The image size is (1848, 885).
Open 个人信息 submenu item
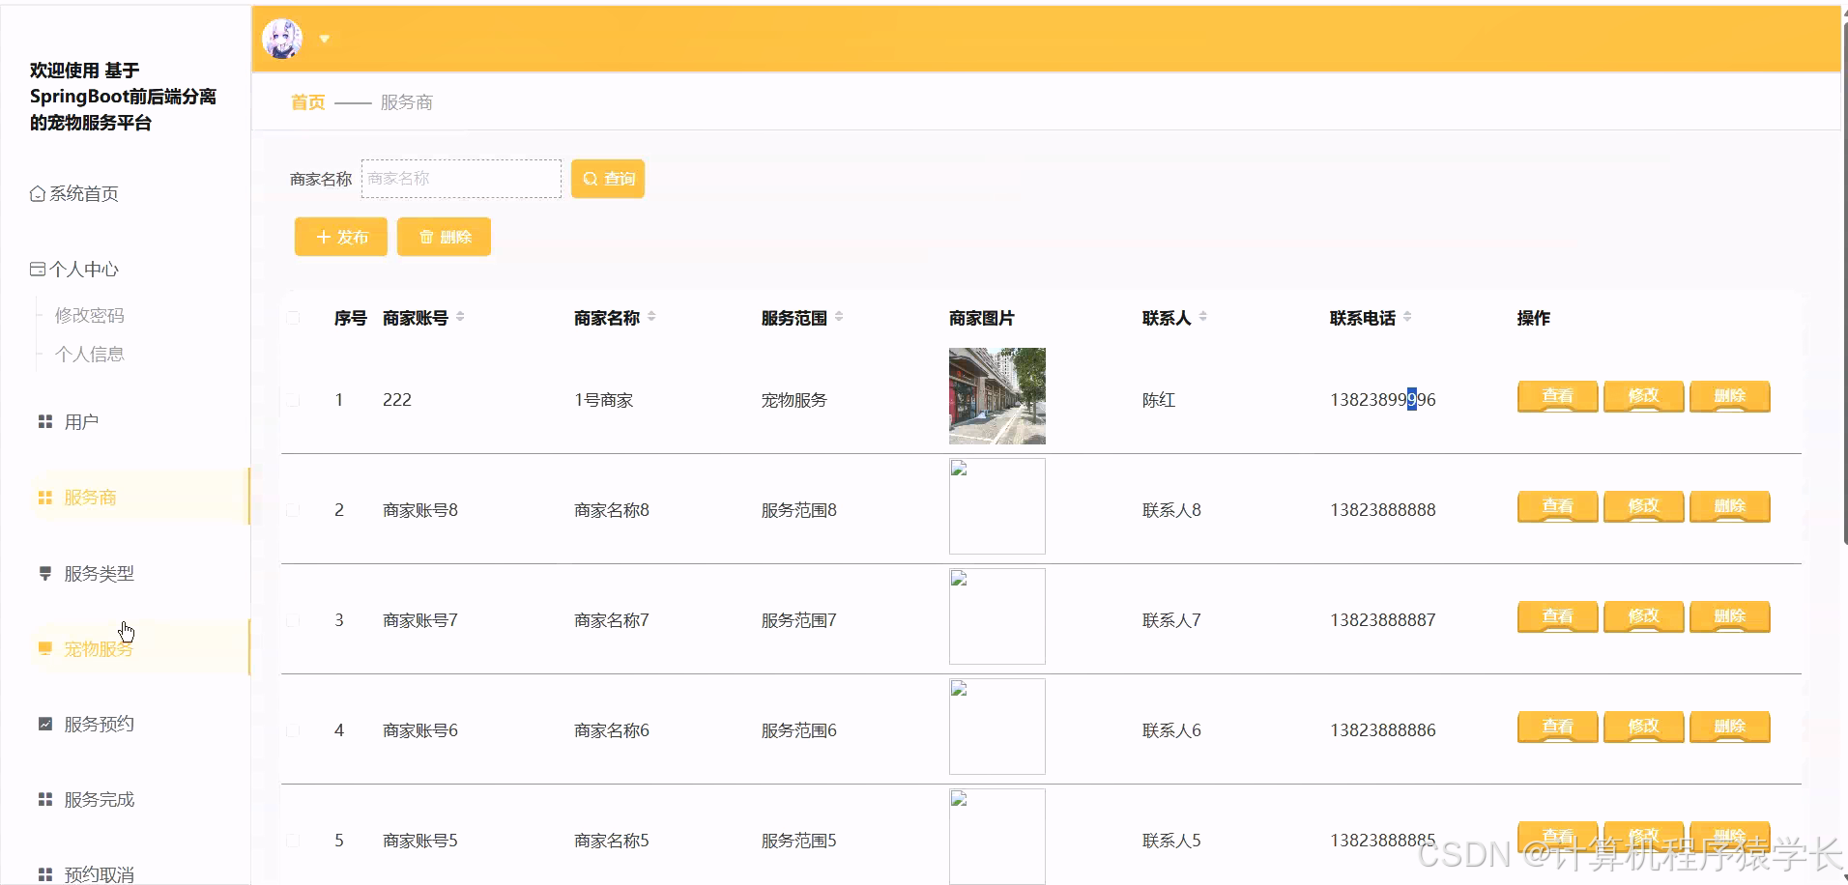pos(89,355)
